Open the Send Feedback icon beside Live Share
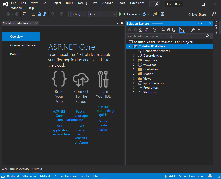 point(214,14)
